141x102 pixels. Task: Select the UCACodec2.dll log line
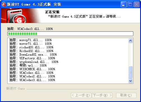click(32, 76)
